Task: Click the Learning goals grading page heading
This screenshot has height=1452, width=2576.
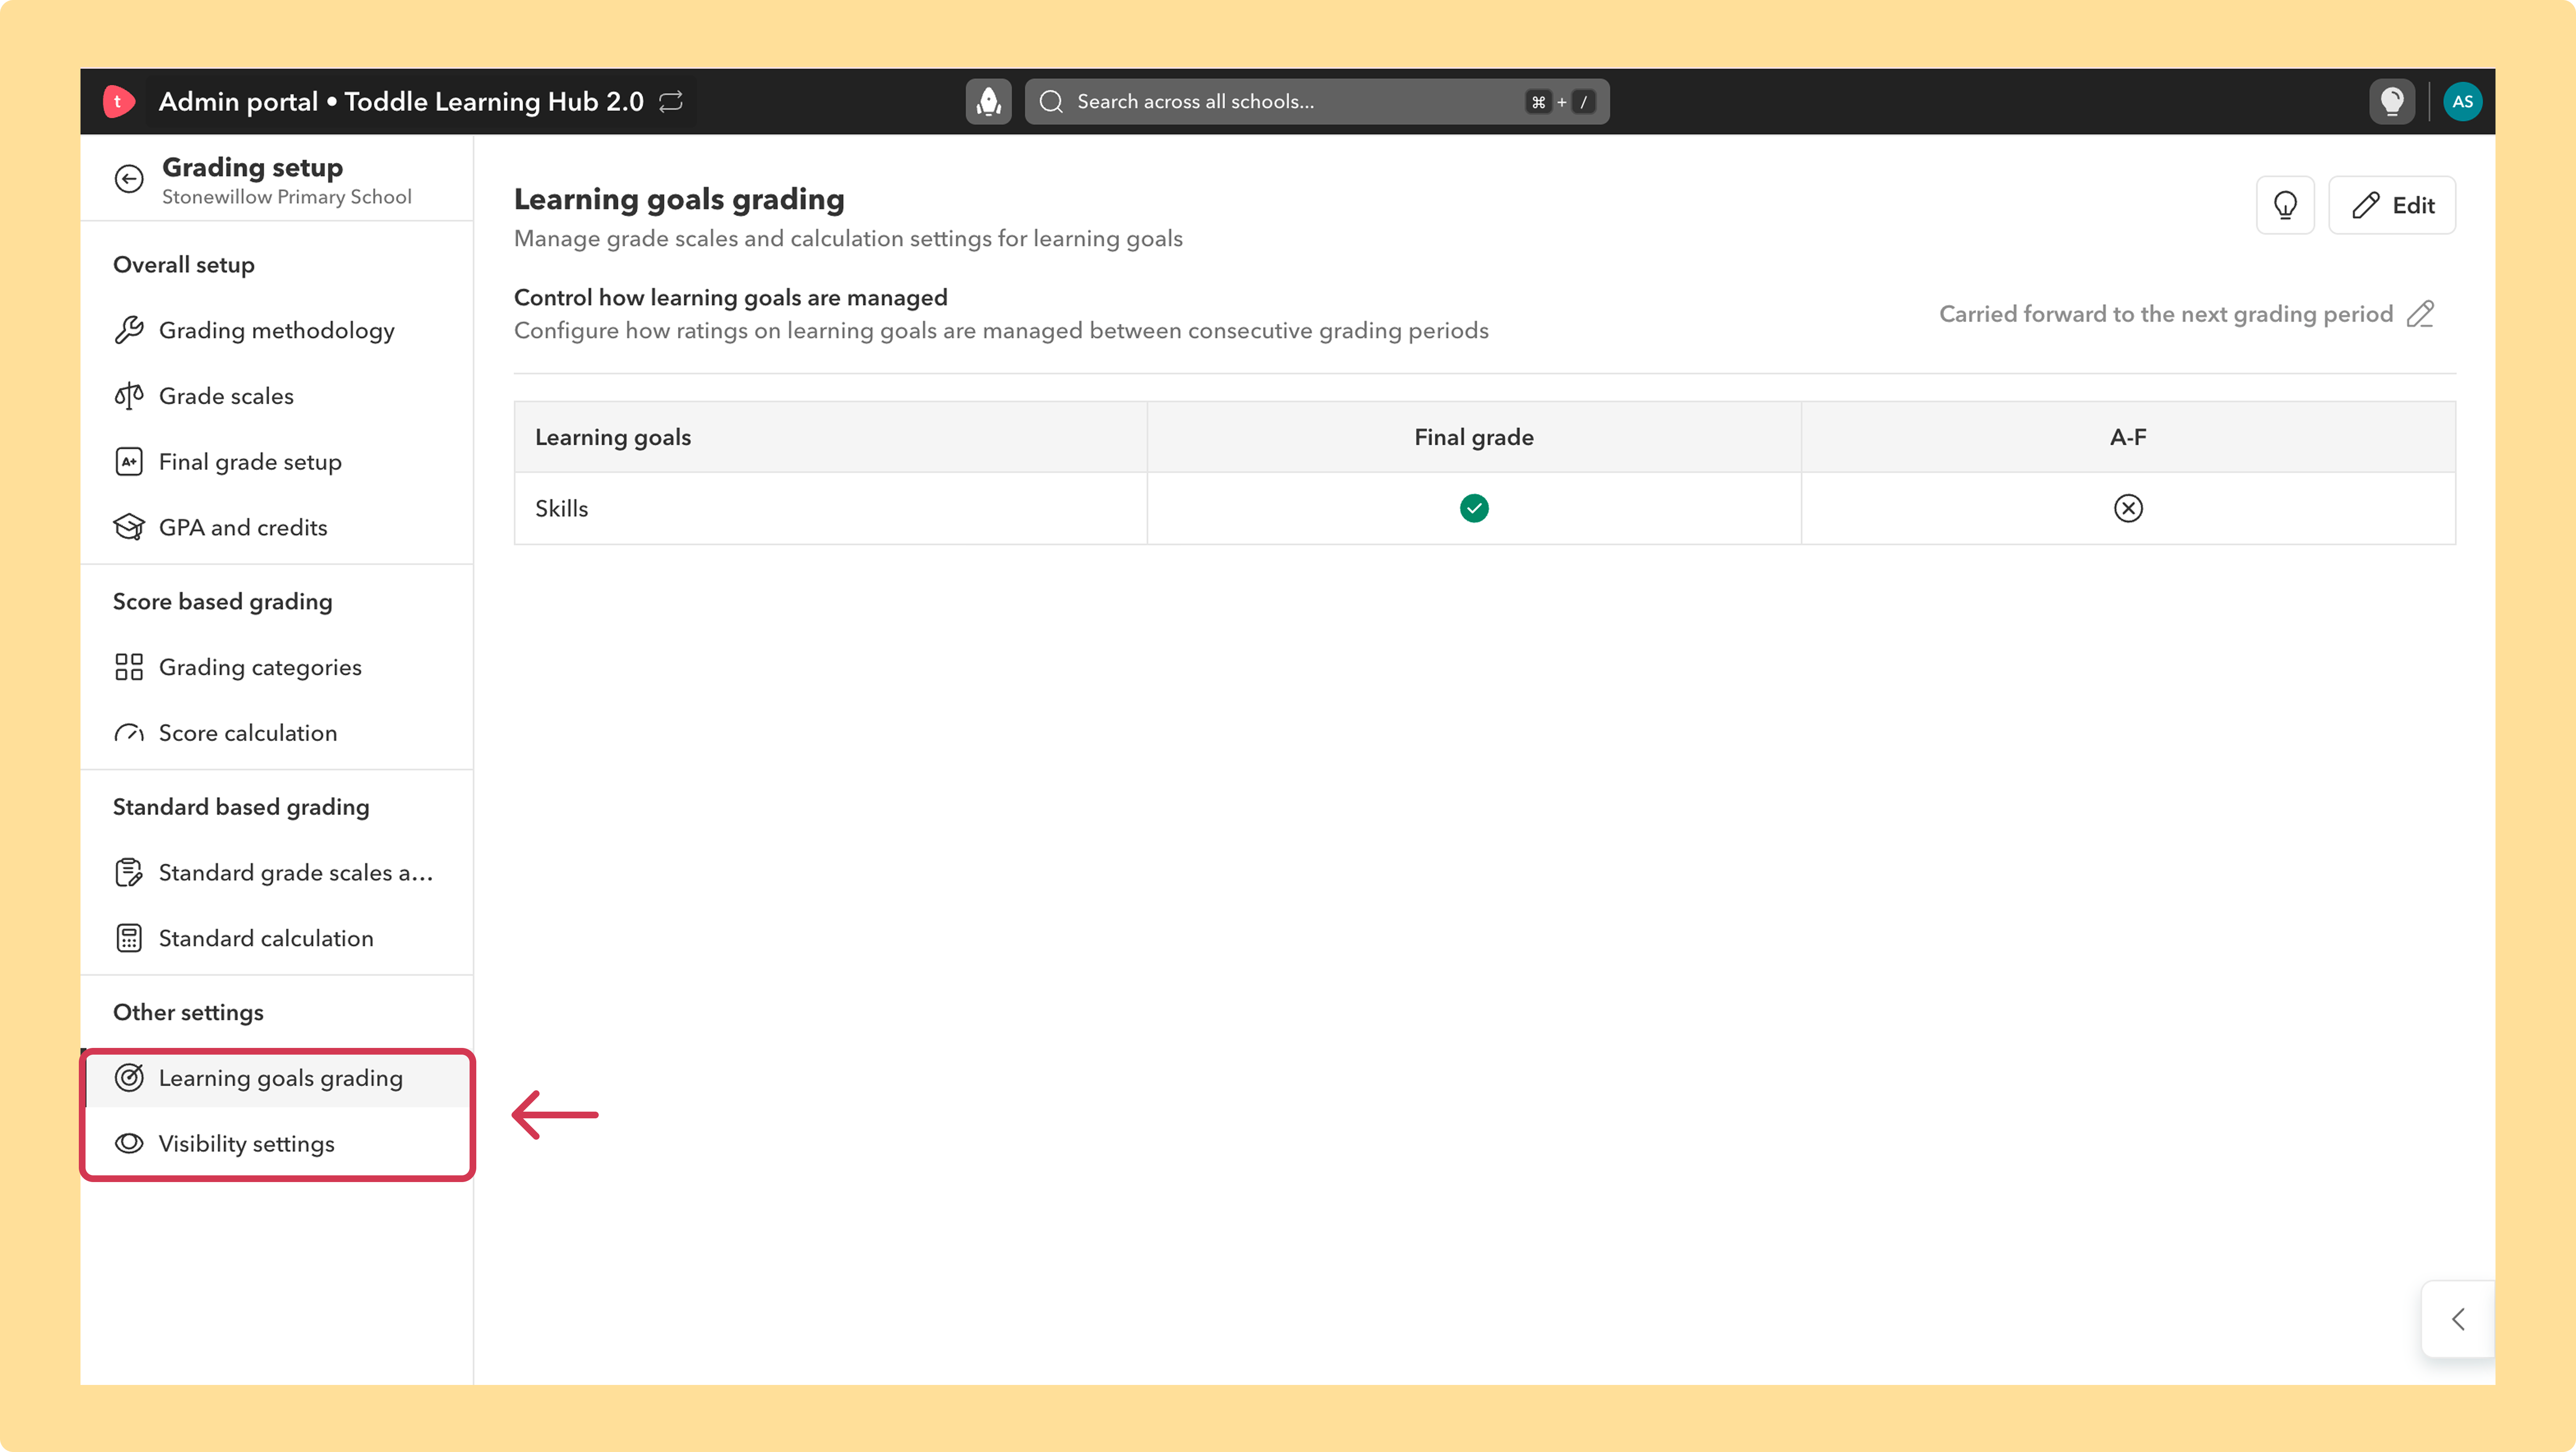Action: [x=679, y=199]
